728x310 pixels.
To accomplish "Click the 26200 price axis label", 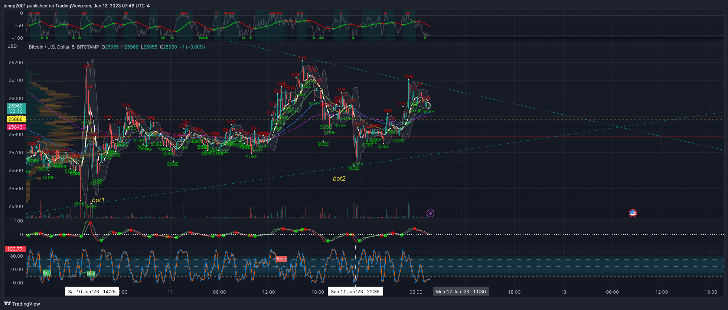I will 16,63.
